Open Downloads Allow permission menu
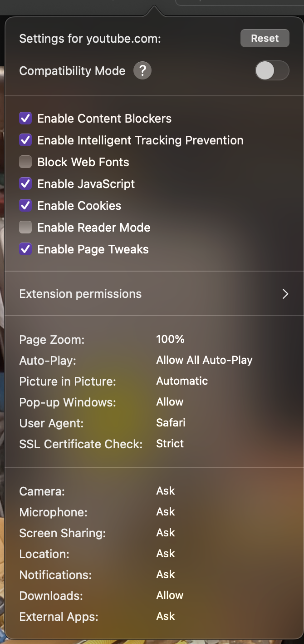 click(170, 595)
